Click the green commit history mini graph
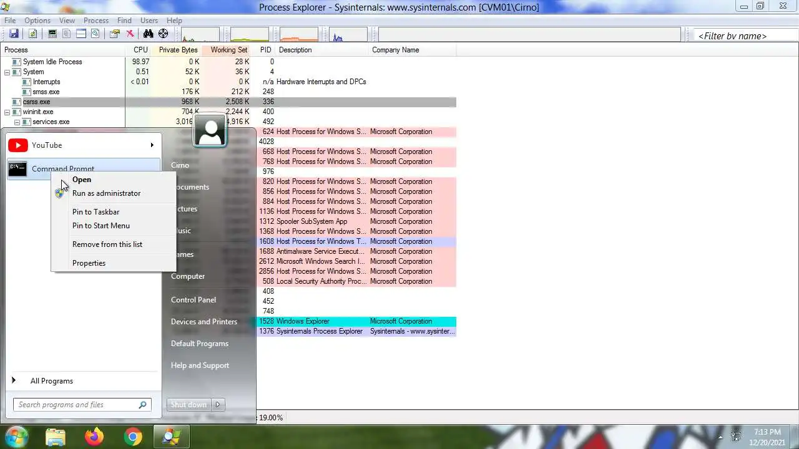 click(249, 35)
